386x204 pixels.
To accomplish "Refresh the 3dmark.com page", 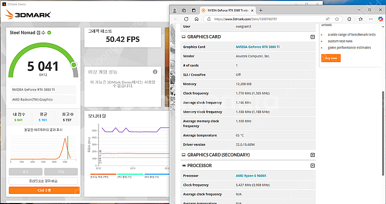I will [x=186, y=19].
